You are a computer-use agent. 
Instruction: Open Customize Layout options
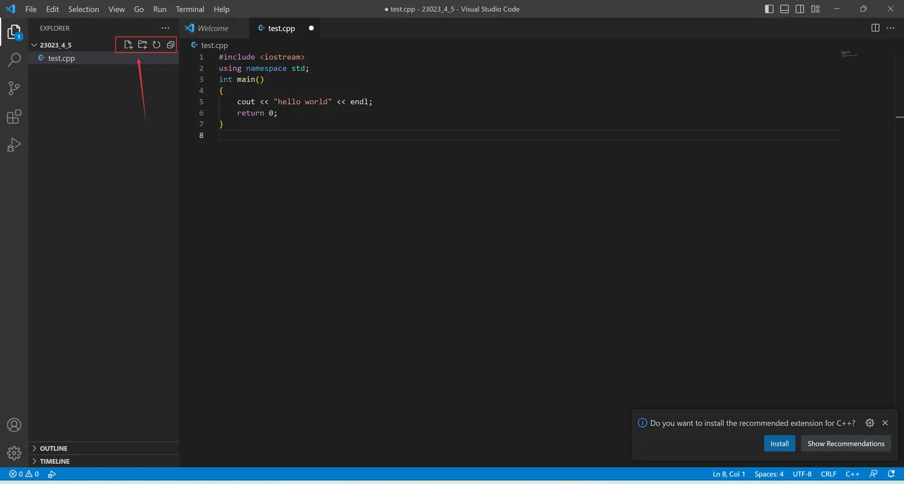[x=816, y=9]
